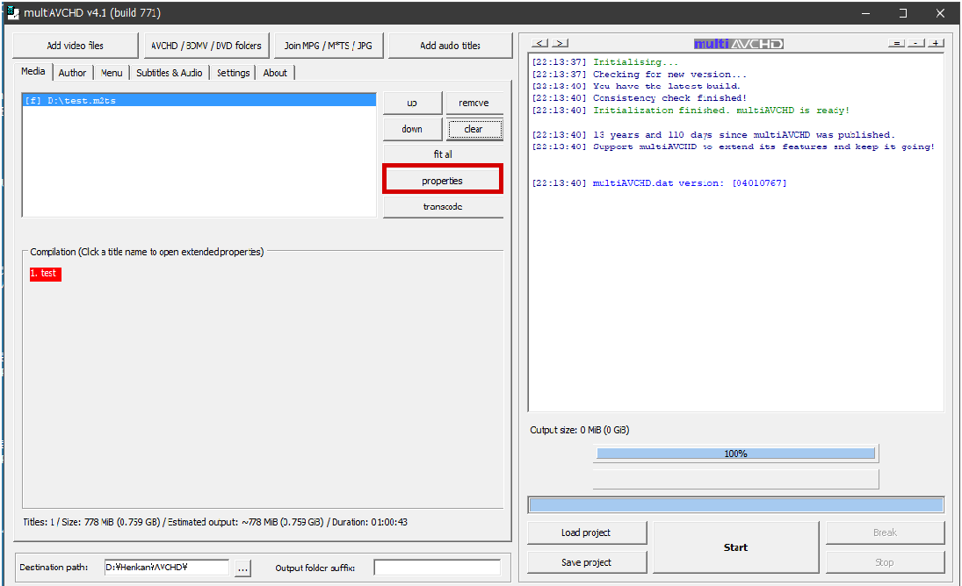Viewport: 962px width, 586px height.
Task: Click the plus button above the log panel
Action: 936,43
